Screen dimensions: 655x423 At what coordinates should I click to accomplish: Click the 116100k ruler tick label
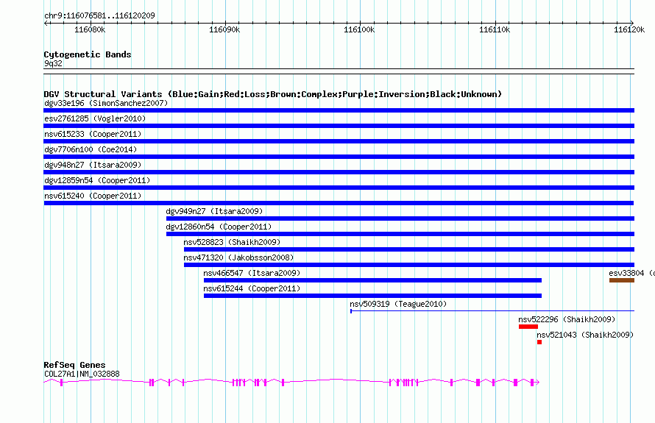(x=359, y=29)
